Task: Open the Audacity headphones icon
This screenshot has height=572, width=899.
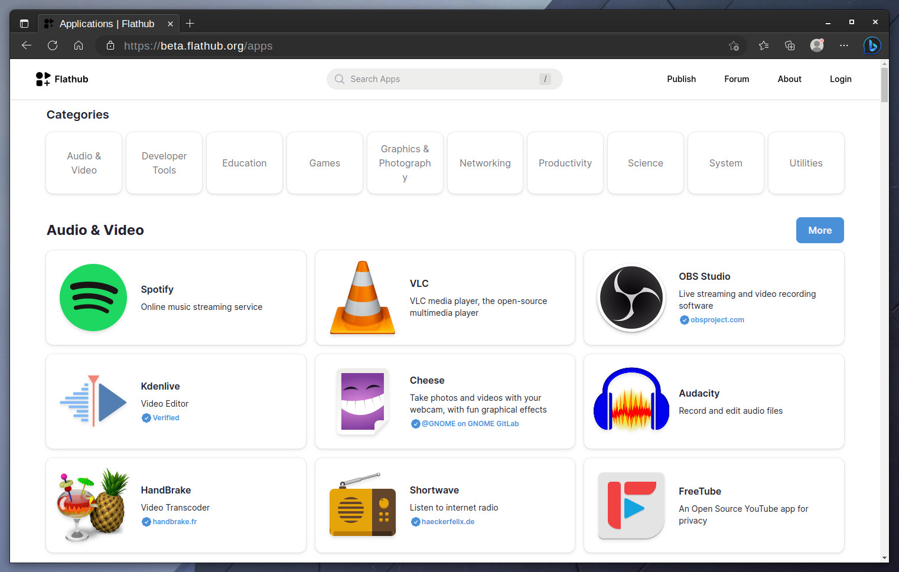Action: (x=631, y=400)
